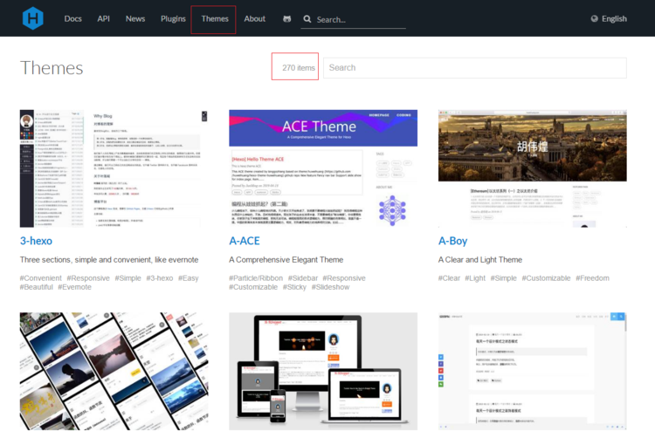Filter by #Evernote tag
The width and height of the screenshot is (655, 438).
click(x=74, y=287)
